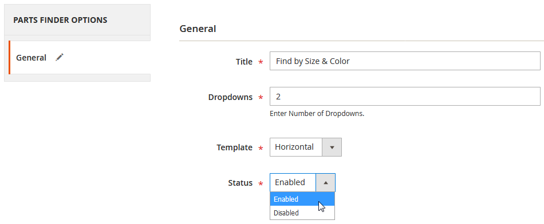544x224 pixels.
Task: Focus the Dropdowns number field
Action: (x=405, y=96)
